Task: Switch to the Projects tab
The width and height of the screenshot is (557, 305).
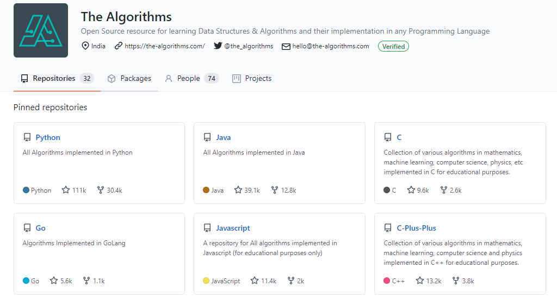Action: (x=252, y=78)
